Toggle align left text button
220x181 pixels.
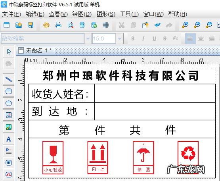190,39
